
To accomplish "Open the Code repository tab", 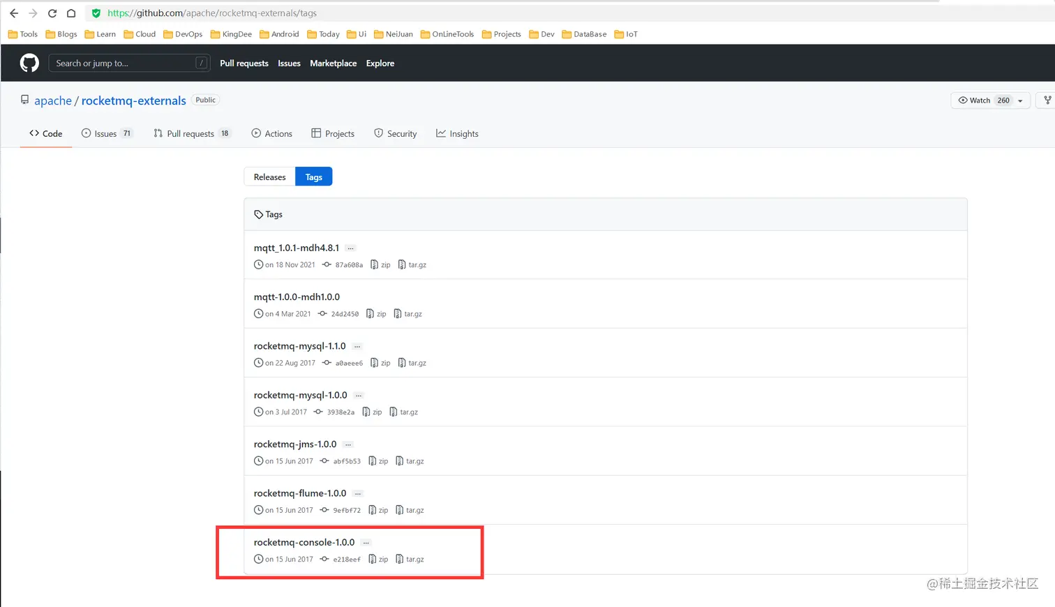I will tap(46, 134).
